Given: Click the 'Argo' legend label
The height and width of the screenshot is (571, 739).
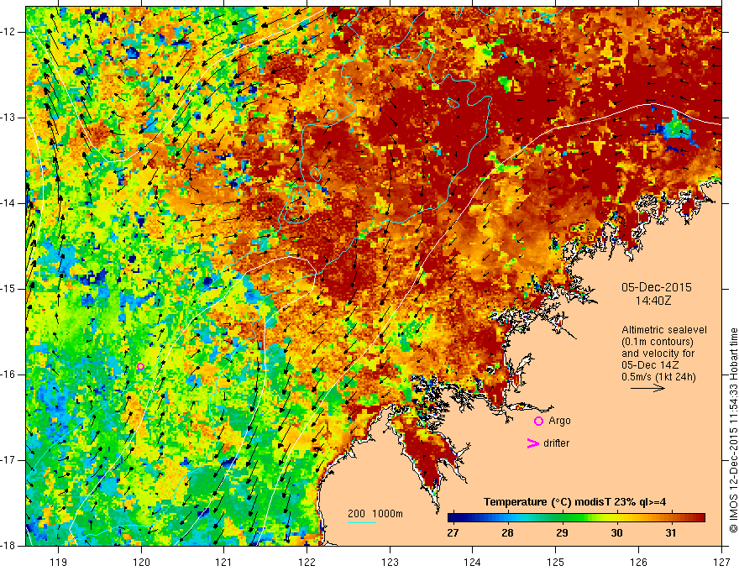Looking at the screenshot, I should tap(559, 421).
